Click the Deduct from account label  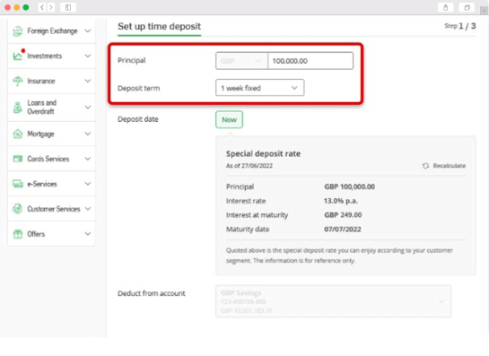[152, 293]
